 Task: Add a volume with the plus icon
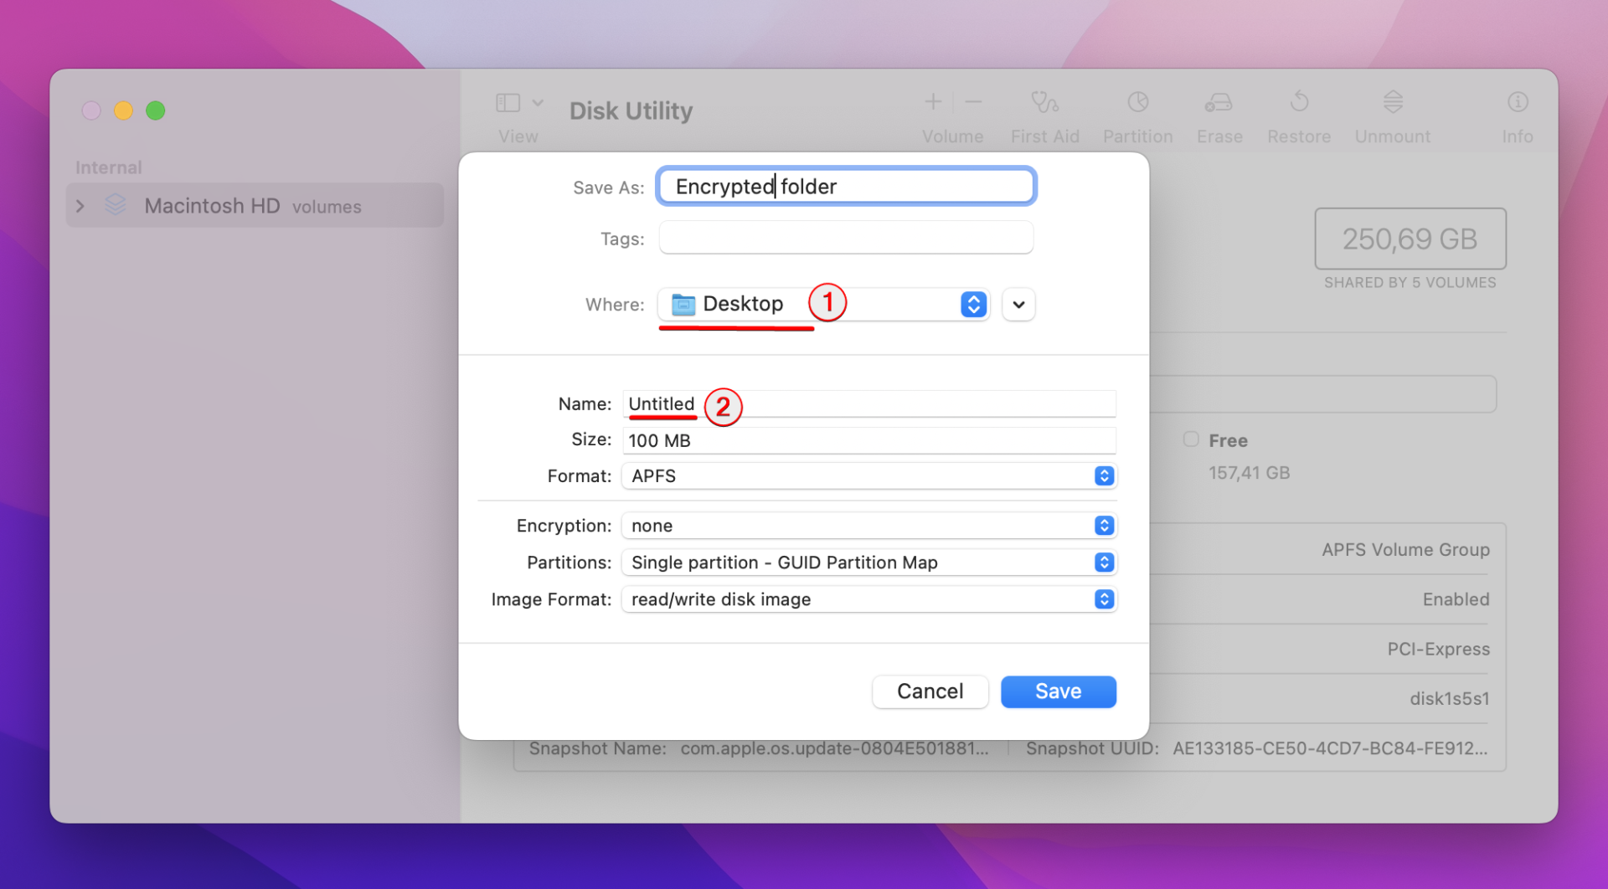pos(932,102)
